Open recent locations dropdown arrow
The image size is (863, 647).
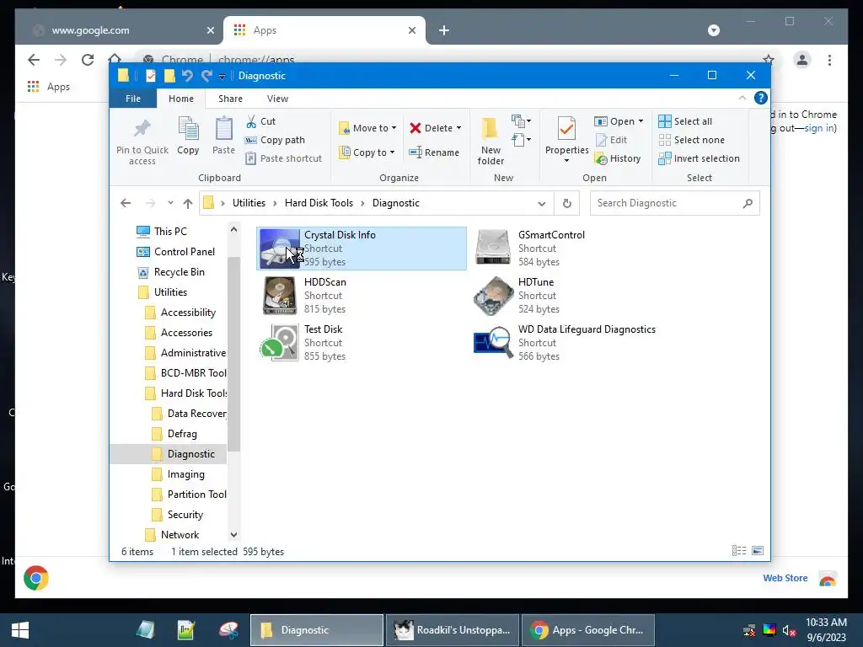click(x=170, y=203)
